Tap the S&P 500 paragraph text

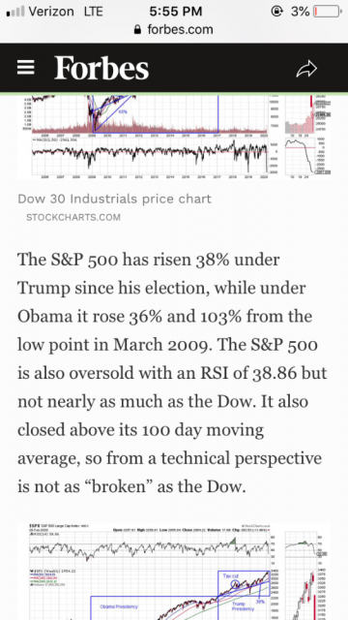172,373
